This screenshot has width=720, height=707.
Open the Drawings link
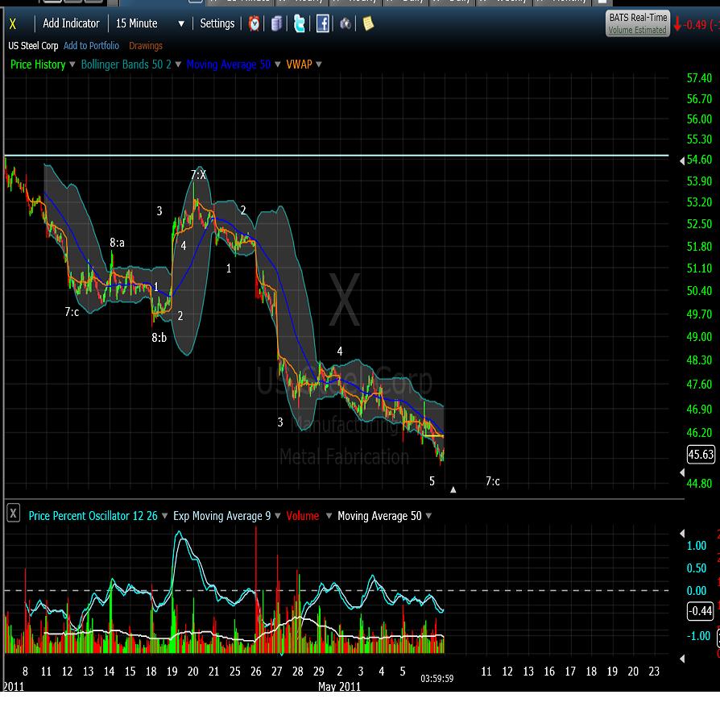[146, 46]
